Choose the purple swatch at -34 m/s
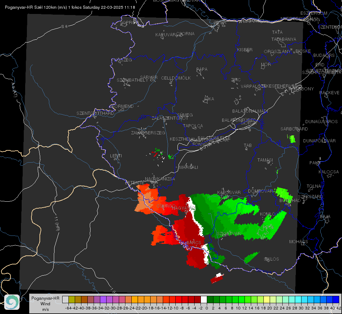 point(103,299)
